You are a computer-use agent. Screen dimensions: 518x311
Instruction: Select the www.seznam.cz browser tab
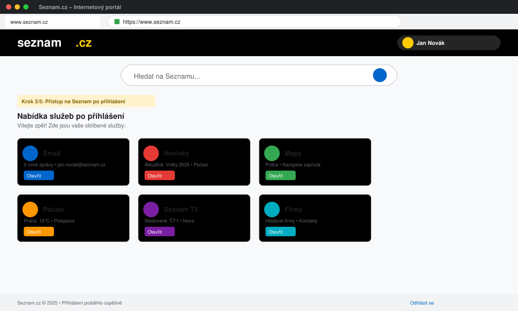coord(53,22)
